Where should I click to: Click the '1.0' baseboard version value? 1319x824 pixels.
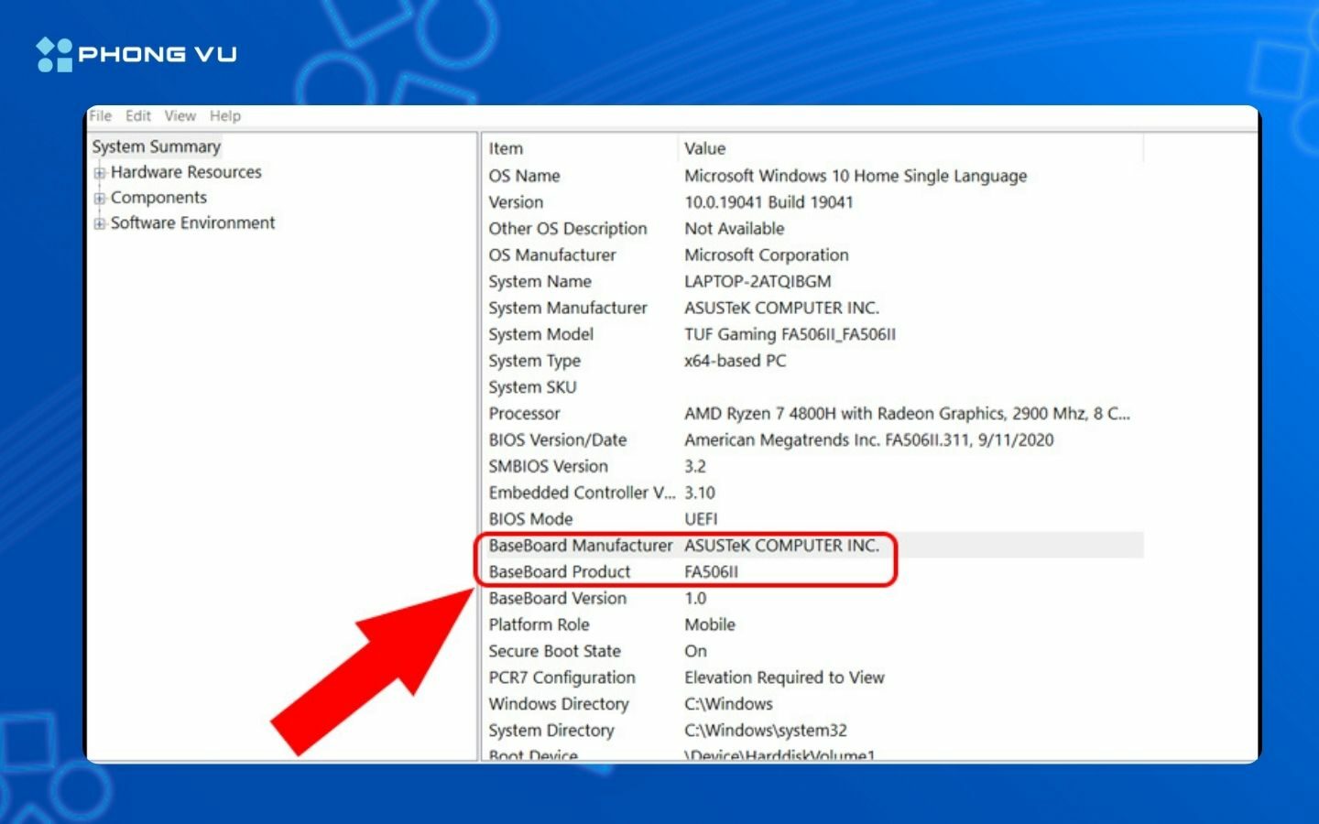[x=695, y=599]
